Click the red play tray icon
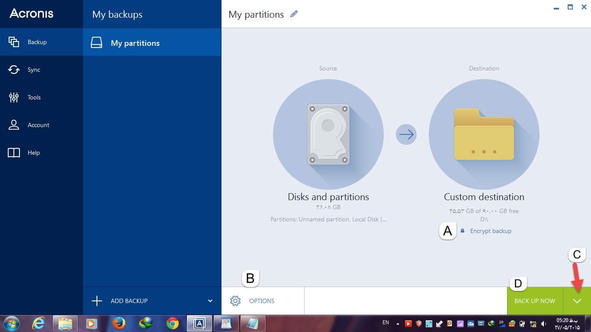Screen dimensions: 591x332 408,323
